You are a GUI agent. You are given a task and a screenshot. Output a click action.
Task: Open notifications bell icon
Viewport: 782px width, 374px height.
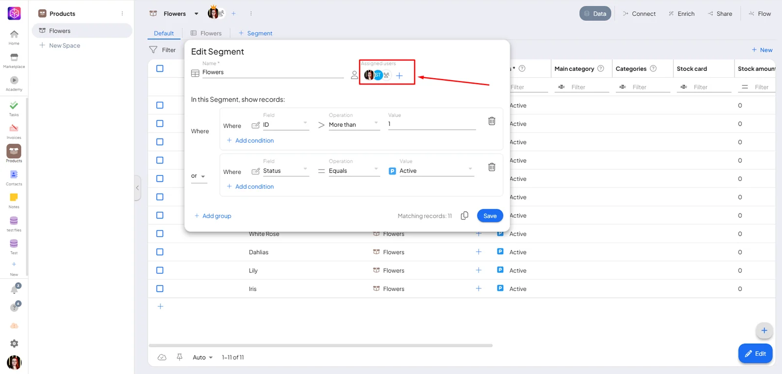click(15, 289)
